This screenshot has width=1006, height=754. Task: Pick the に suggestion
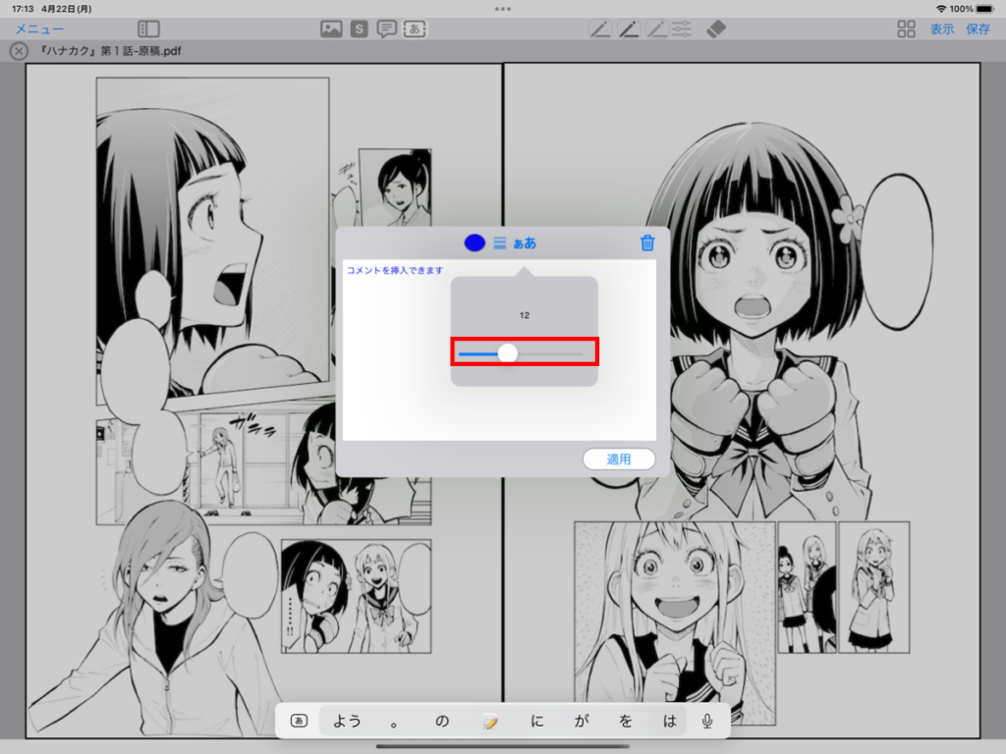(537, 721)
